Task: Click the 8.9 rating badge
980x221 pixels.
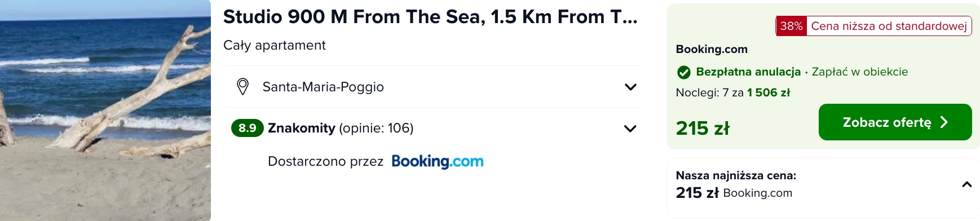Action: [x=247, y=128]
